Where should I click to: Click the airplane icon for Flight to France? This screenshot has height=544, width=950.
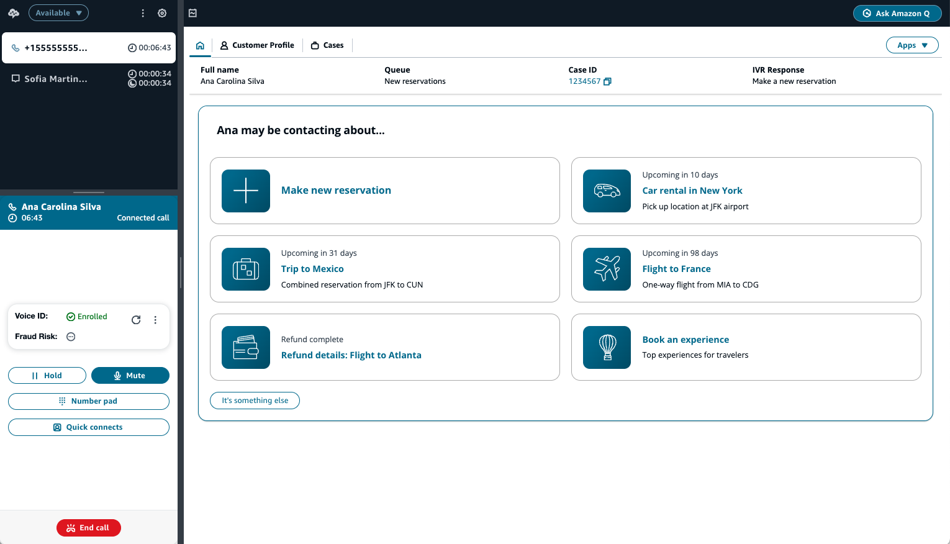click(x=607, y=269)
